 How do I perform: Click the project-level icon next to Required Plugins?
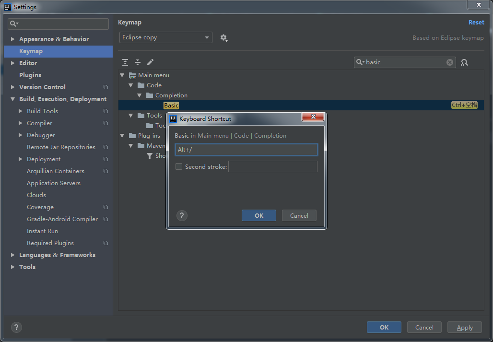[x=106, y=243]
